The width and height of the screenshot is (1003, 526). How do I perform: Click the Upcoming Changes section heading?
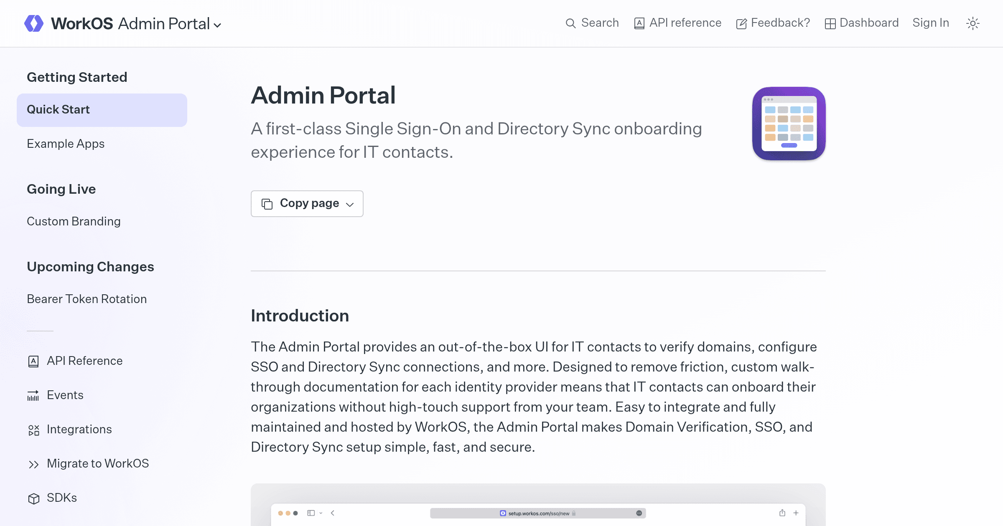pos(90,267)
